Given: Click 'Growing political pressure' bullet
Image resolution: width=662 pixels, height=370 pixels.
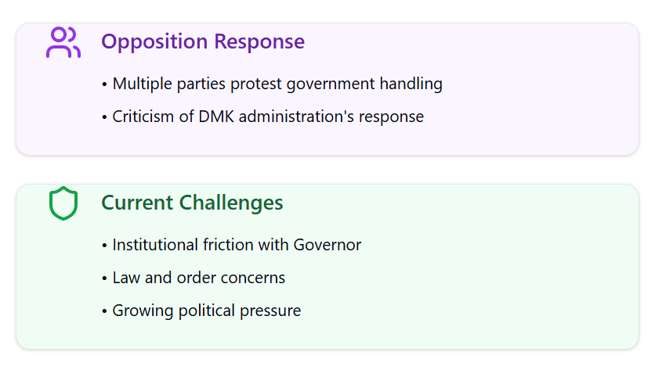Looking at the screenshot, I should [202, 311].
